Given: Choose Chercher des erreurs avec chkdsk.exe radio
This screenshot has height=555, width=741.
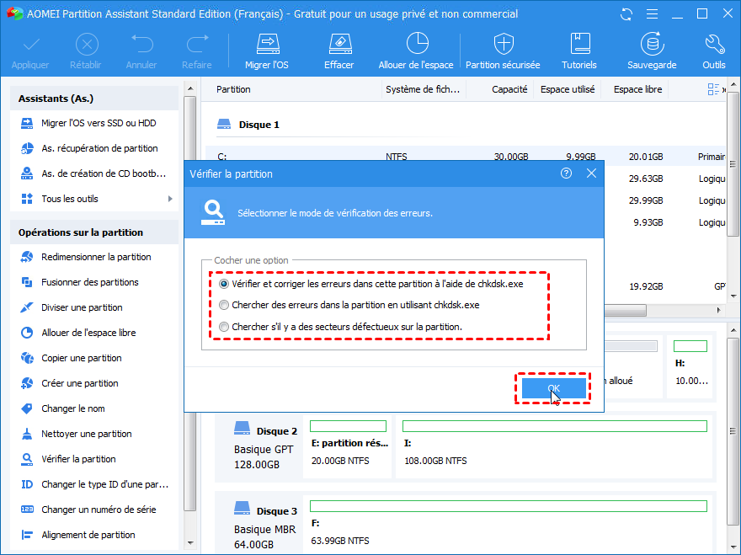Looking at the screenshot, I should (224, 306).
